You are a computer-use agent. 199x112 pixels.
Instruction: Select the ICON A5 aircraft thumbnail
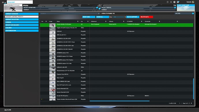tap(52, 32)
